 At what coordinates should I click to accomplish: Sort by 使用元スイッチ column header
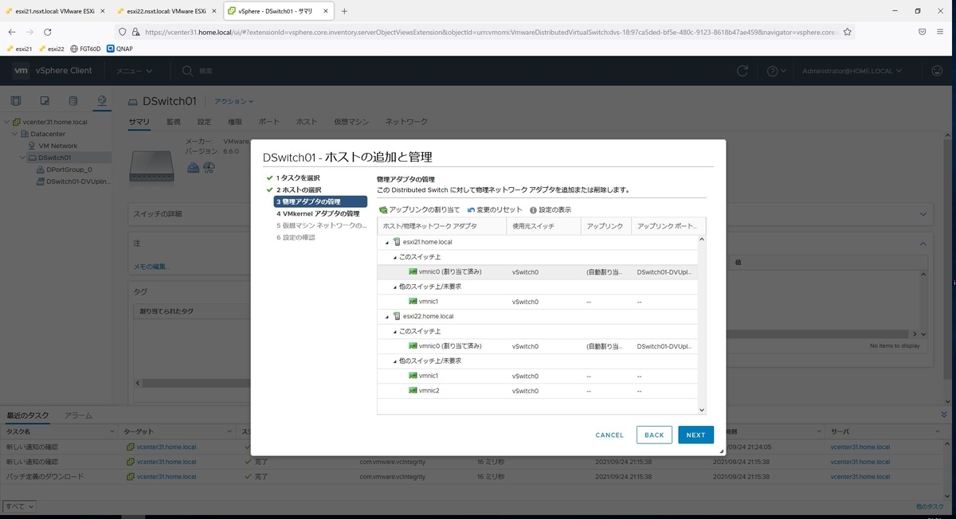tap(543, 226)
